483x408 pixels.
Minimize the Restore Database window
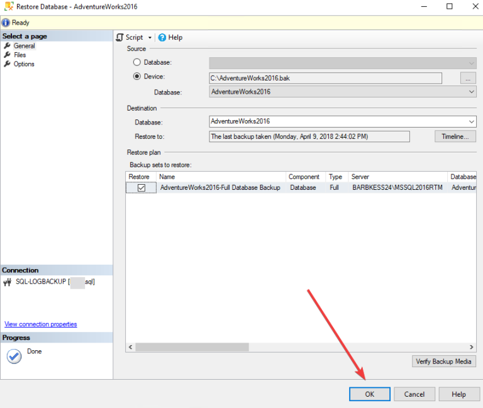[424, 6]
